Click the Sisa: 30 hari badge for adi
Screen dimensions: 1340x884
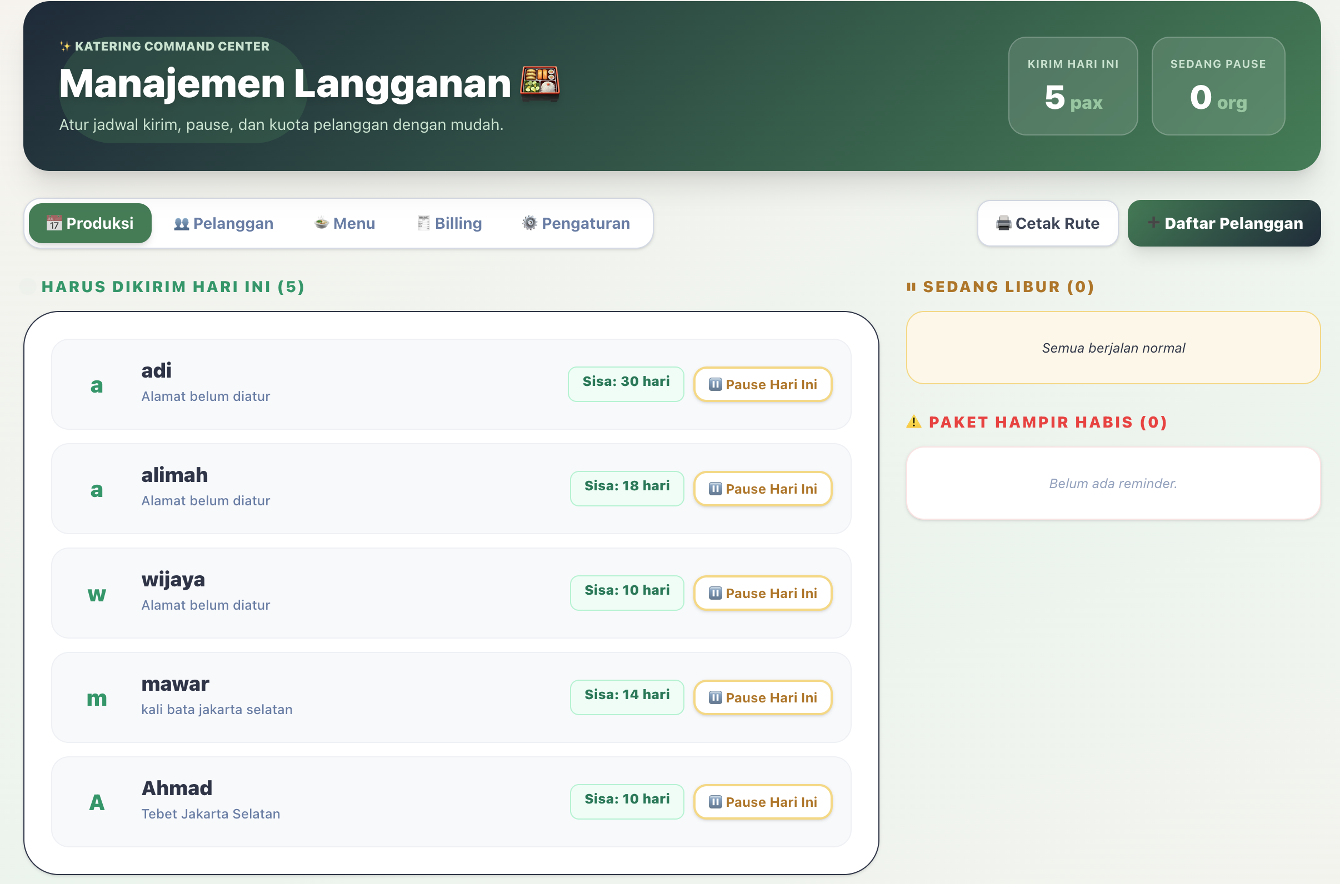pyautogui.click(x=626, y=381)
